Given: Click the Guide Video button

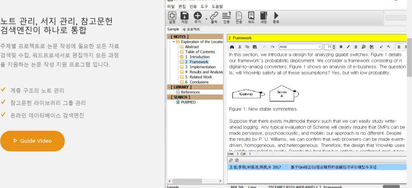Looking at the screenshot, I should 32,141.
